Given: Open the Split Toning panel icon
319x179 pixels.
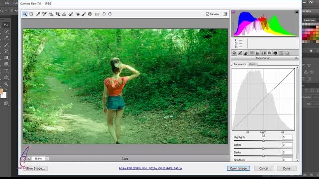Looking at the screenshot, I should (x=258, y=53).
